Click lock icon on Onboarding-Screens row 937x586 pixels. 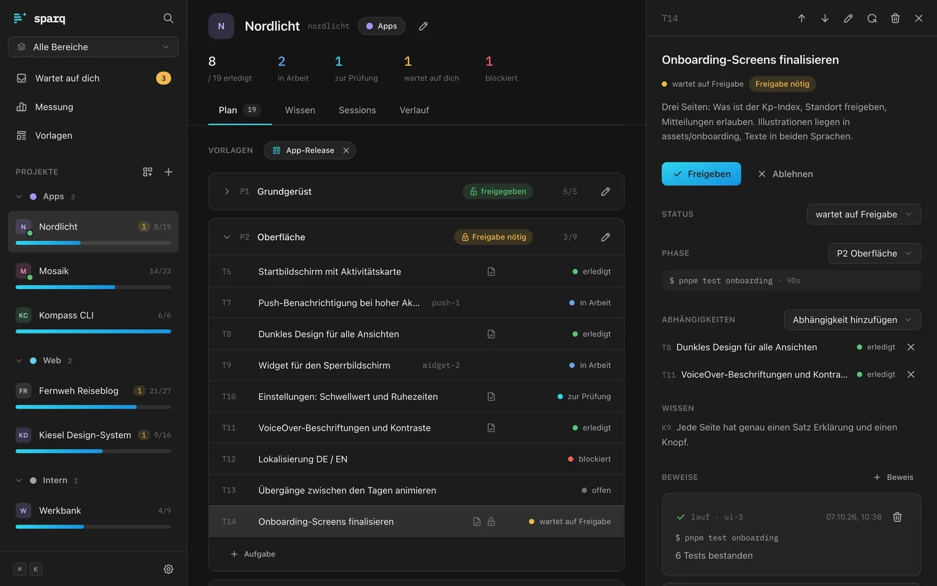[491, 522]
